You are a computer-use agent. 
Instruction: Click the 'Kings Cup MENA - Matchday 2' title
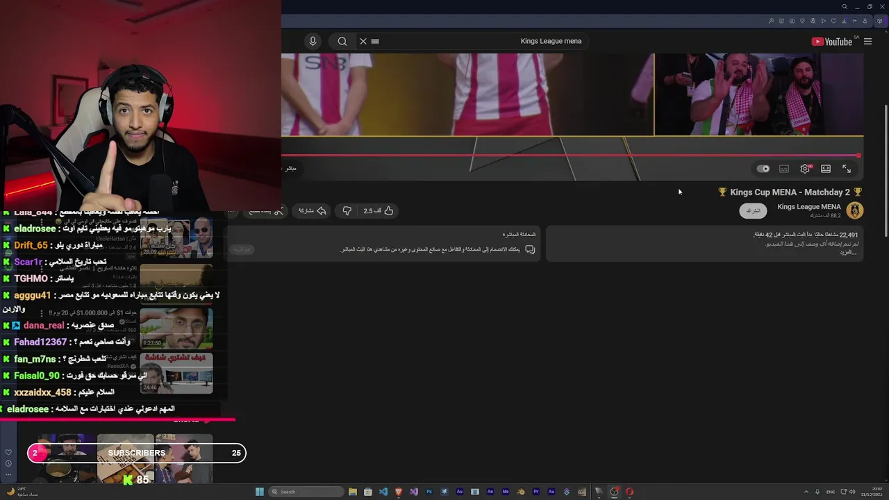tap(790, 192)
